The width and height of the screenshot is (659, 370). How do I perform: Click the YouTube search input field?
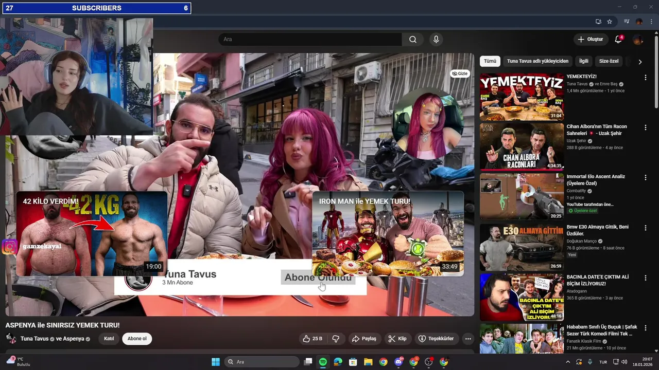click(310, 40)
